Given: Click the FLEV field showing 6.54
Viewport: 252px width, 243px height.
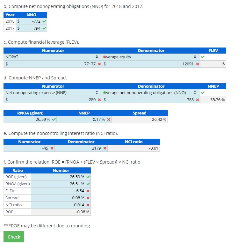Looking at the screenshot, I should (61, 191).
